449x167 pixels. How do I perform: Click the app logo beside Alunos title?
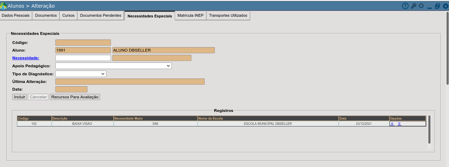click(3, 6)
